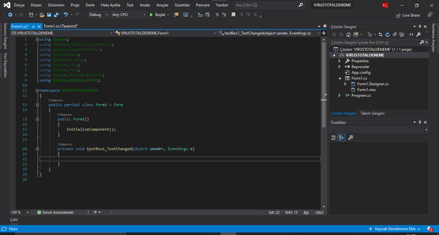
Task: Open the Hata Ayıkla menu
Action: coord(110,5)
